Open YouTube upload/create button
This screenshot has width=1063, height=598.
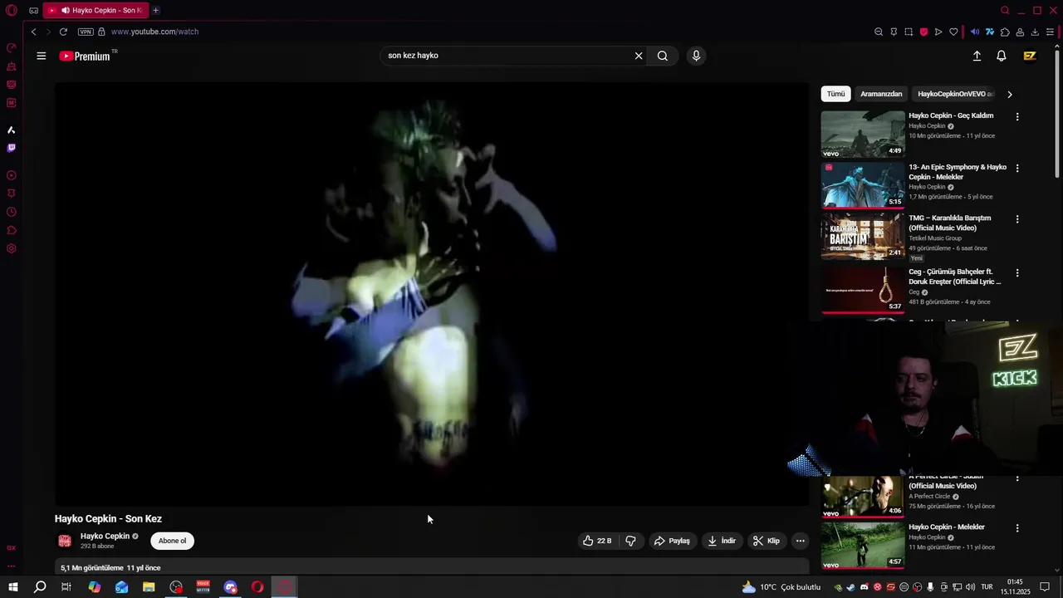(x=977, y=56)
